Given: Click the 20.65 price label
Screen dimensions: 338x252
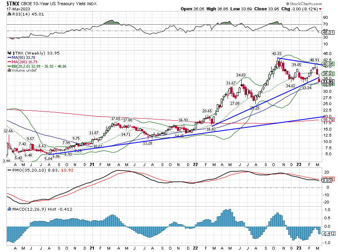Looking at the screenshot, I should [x=207, y=111].
